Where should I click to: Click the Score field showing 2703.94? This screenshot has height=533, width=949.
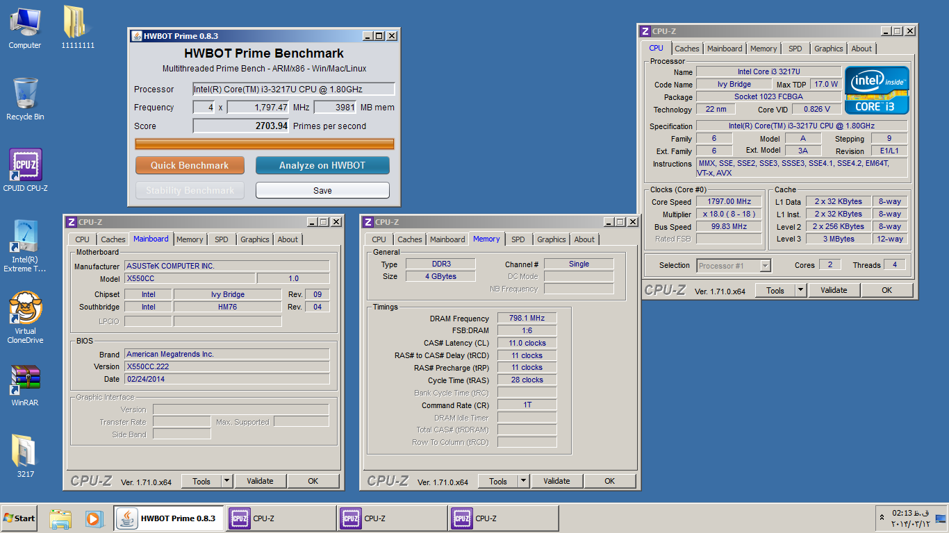pos(241,126)
